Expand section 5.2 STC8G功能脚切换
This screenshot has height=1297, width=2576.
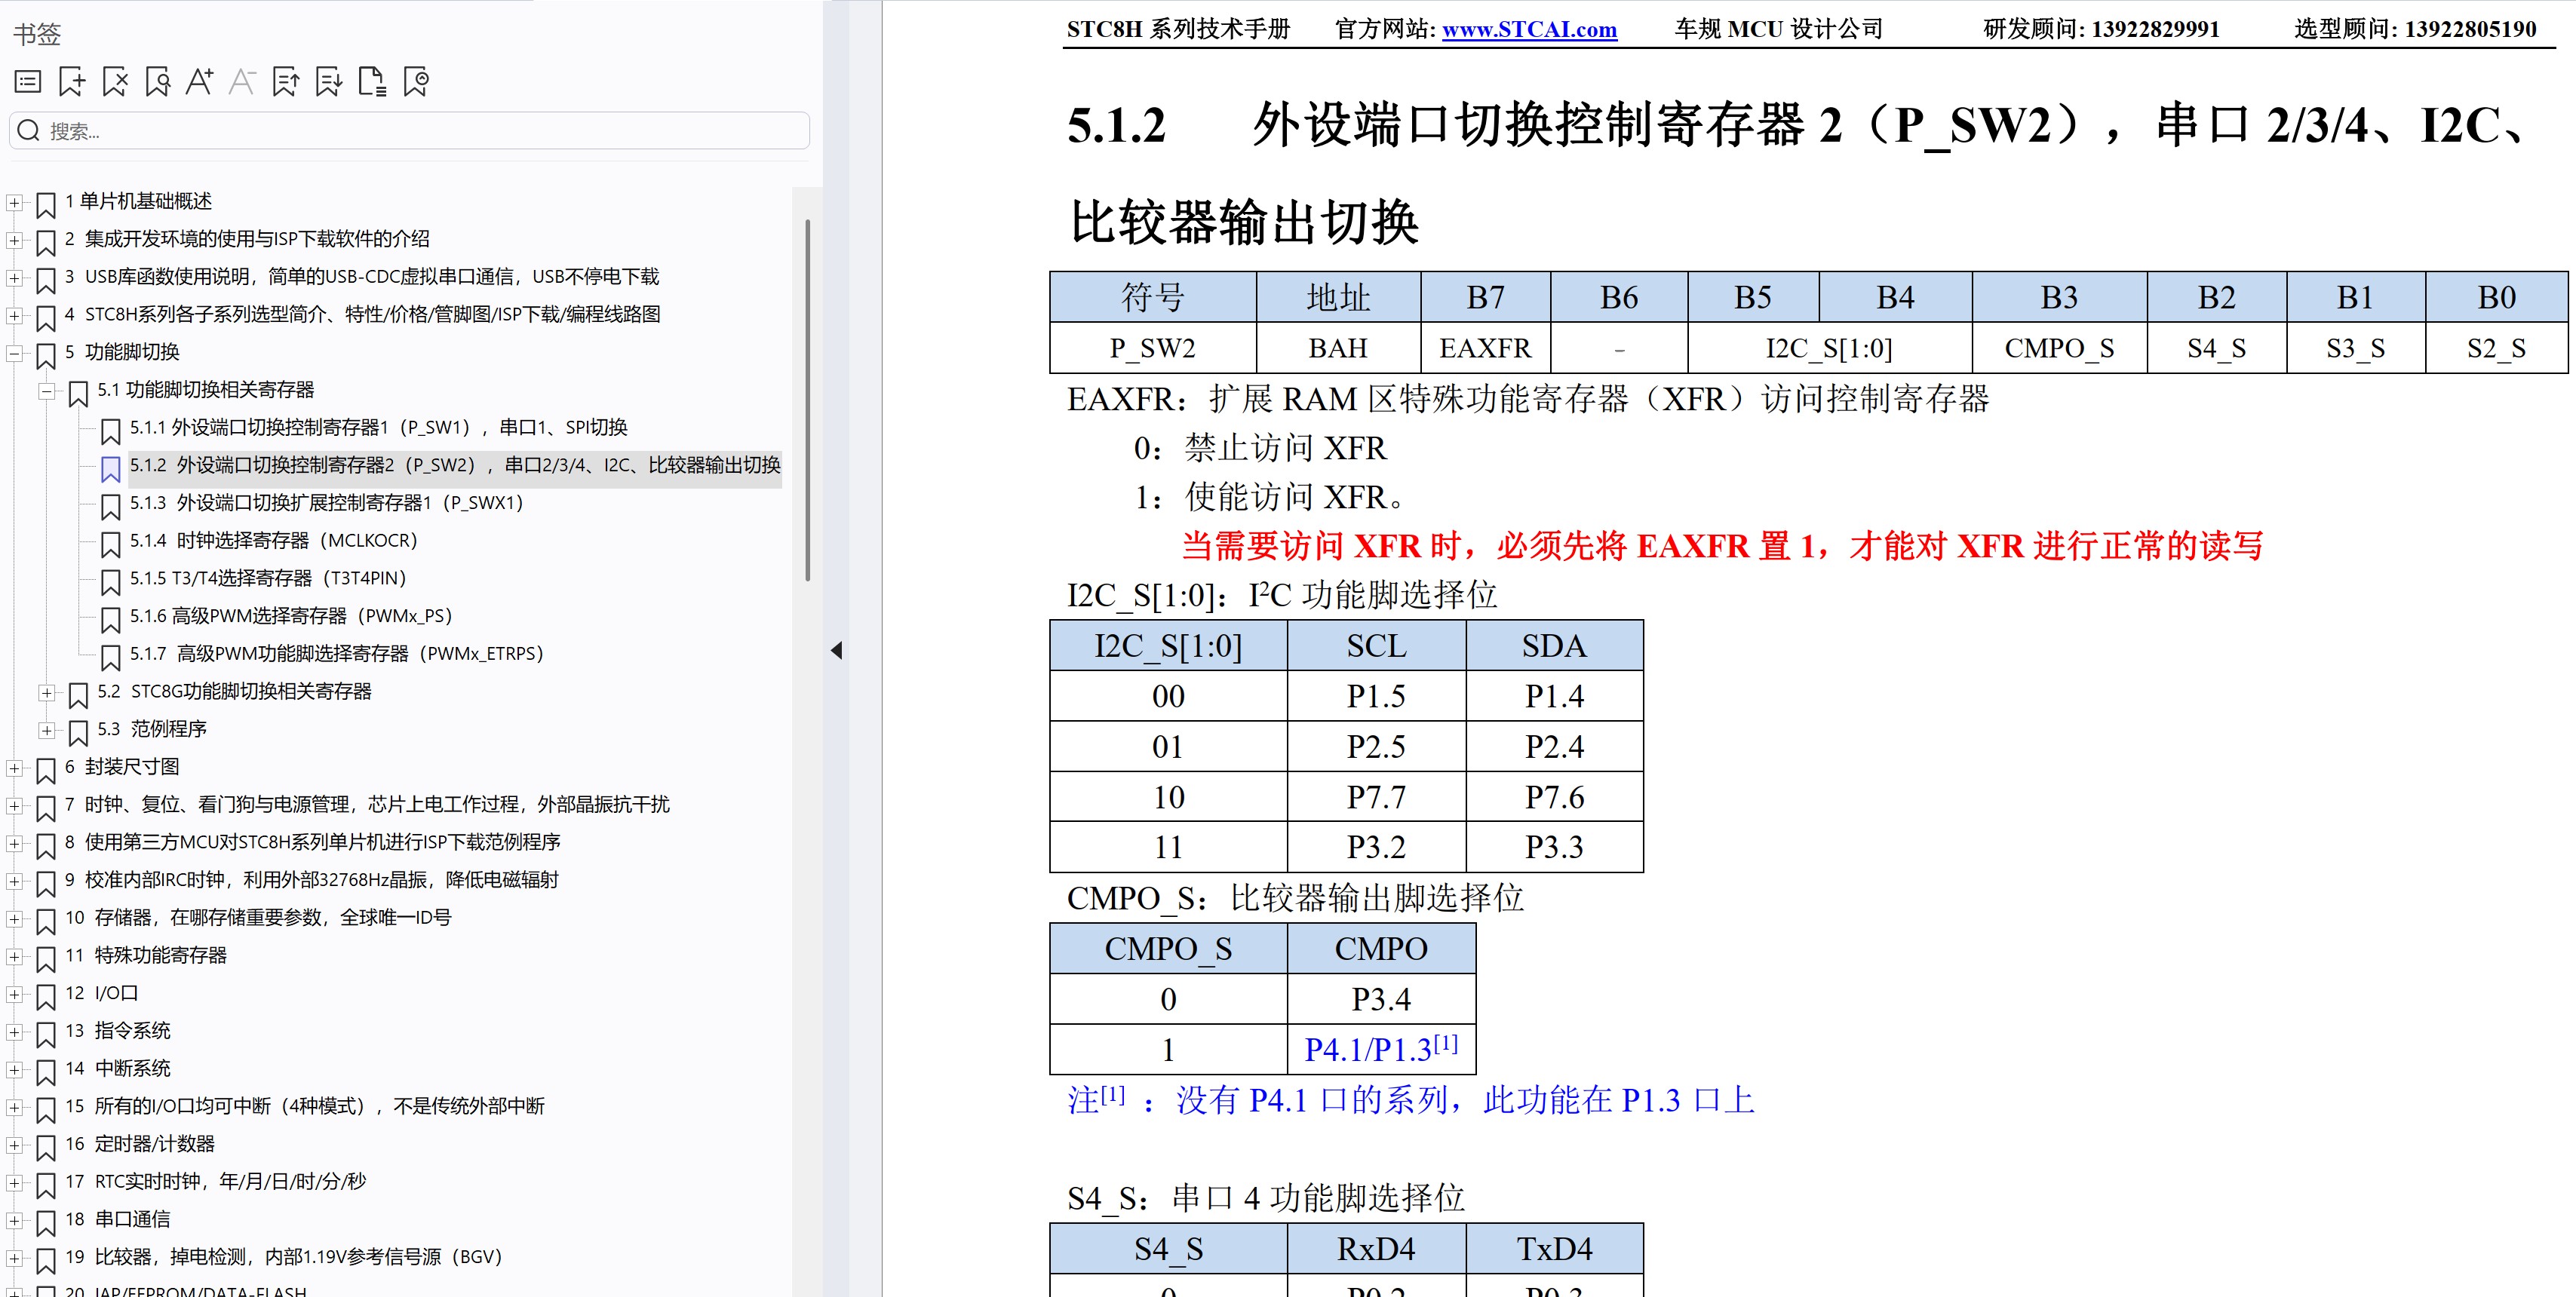coord(47,693)
